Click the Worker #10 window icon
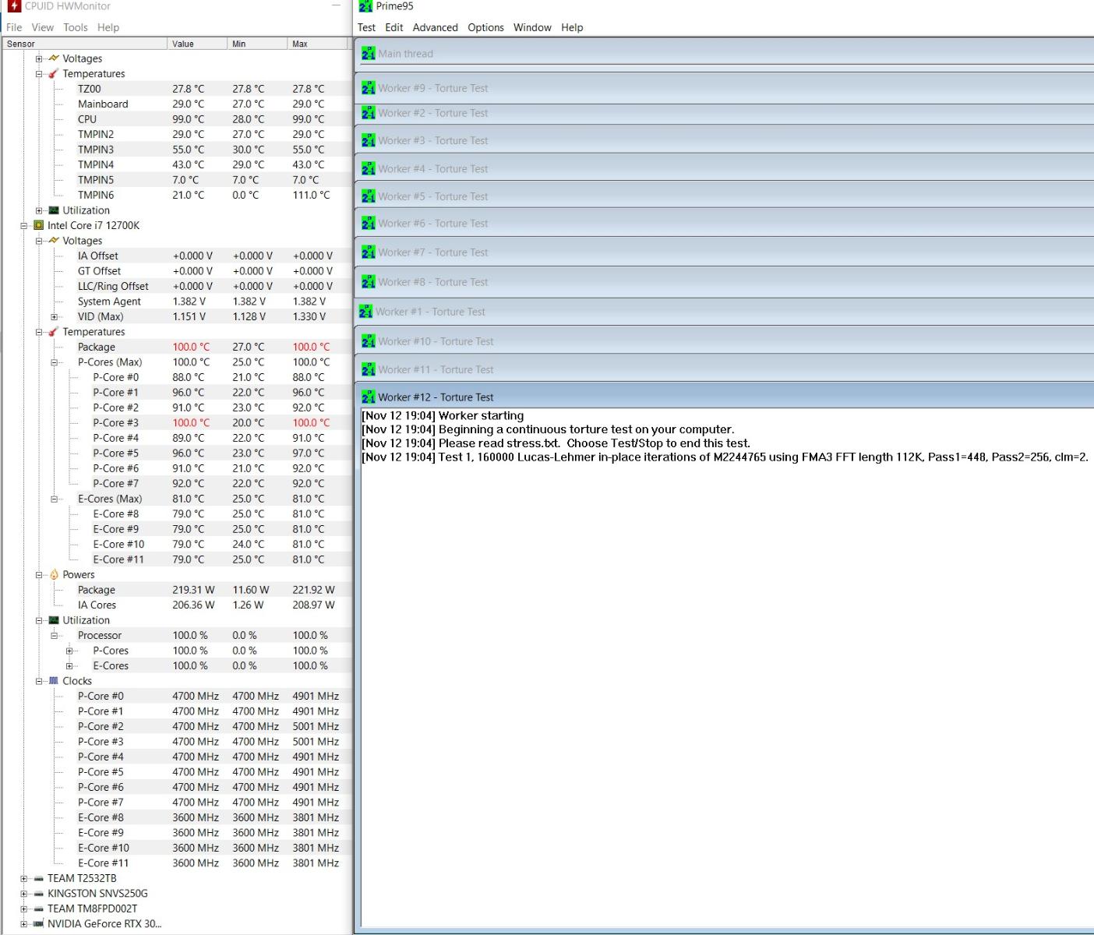The image size is (1094, 935). (x=369, y=341)
